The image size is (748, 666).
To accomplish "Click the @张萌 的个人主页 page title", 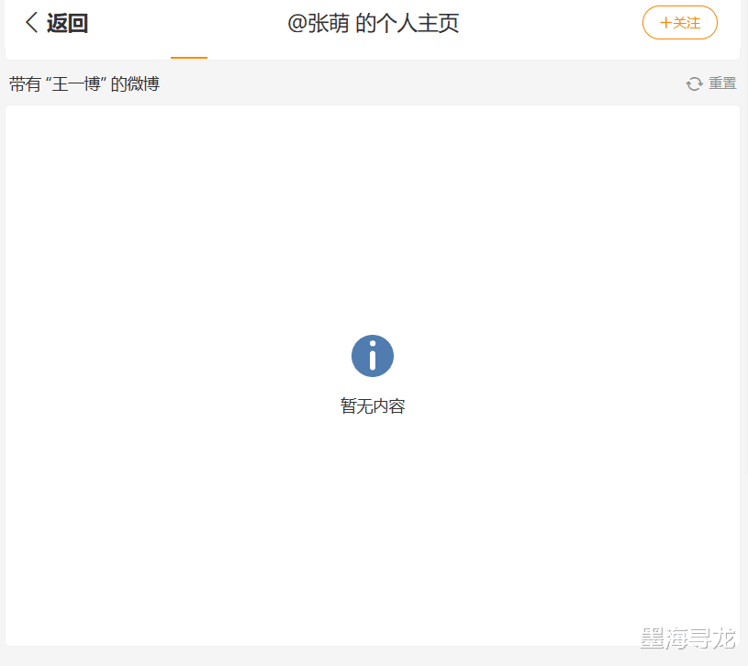I will (x=373, y=23).
